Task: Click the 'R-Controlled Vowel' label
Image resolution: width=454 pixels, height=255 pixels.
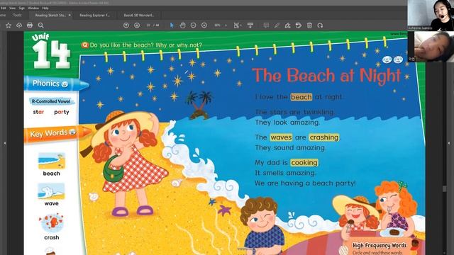Action: pyautogui.click(x=51, y=101)
